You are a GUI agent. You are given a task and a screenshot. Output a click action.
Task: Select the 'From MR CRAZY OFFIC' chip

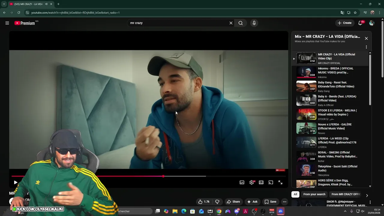click(346, 194)
